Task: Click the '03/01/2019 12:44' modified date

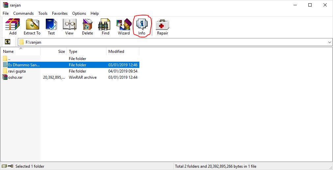Action: point(123,77)
